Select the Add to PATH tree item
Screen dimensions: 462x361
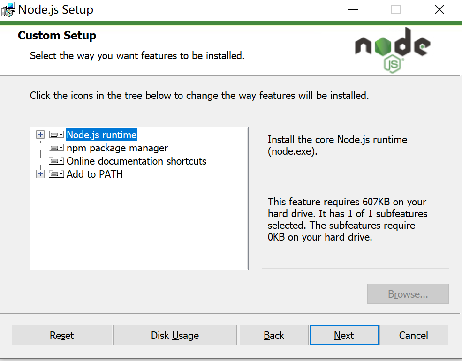pyautogui.click(x=95, y=174)
